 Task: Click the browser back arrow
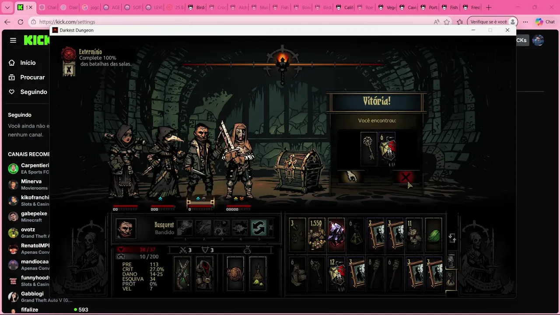click(x=7, y=22)
